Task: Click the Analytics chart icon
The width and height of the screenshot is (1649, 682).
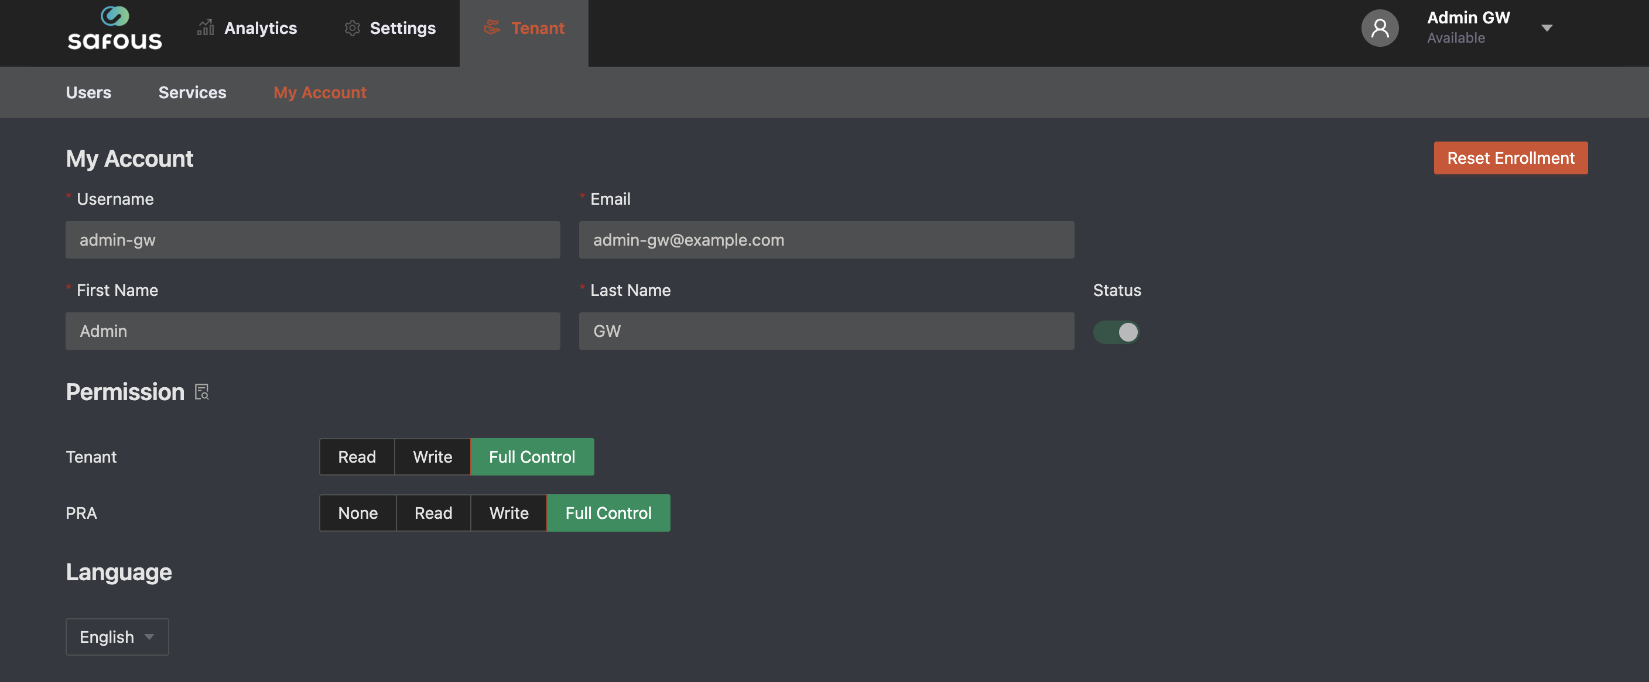Action: tap(206, 27)
